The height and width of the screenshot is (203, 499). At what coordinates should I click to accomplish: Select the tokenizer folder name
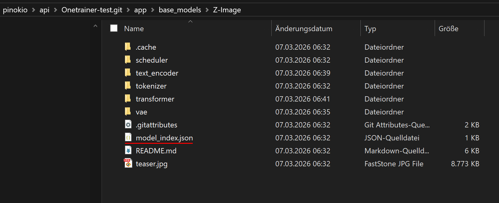(x=151, y=86)
